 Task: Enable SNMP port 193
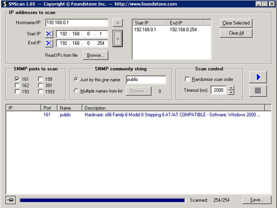[x=17, y=92]
